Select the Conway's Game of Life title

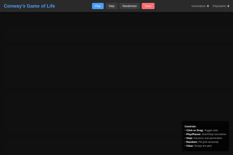tap(29, 6)
